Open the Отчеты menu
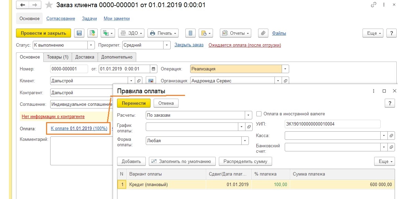This screenshot has height=199, width=410. coord(236,33)
